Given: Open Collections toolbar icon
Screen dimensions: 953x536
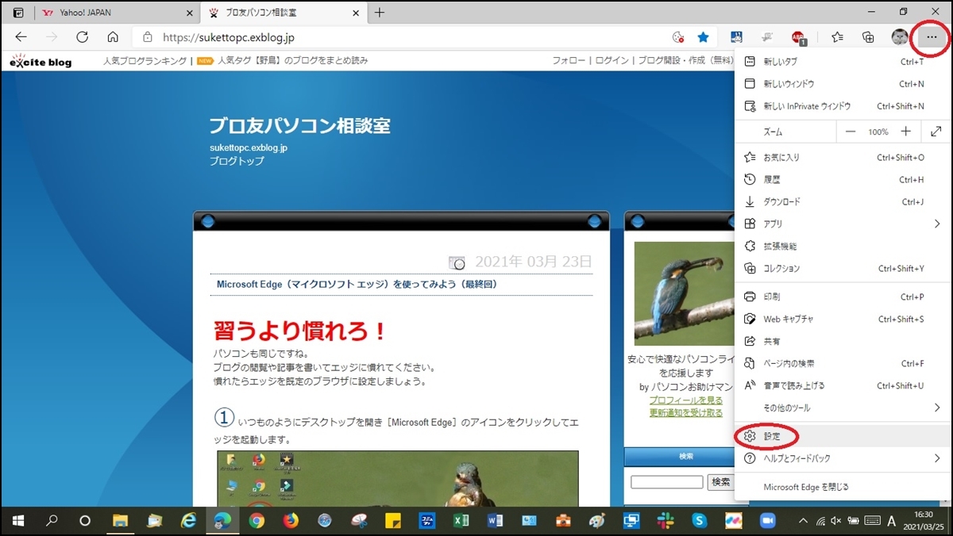Looking at the screenshot, I should [x=869, y=37].
